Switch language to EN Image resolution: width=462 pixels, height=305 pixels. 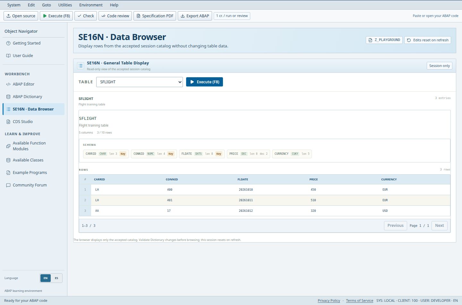coord(46,278)
